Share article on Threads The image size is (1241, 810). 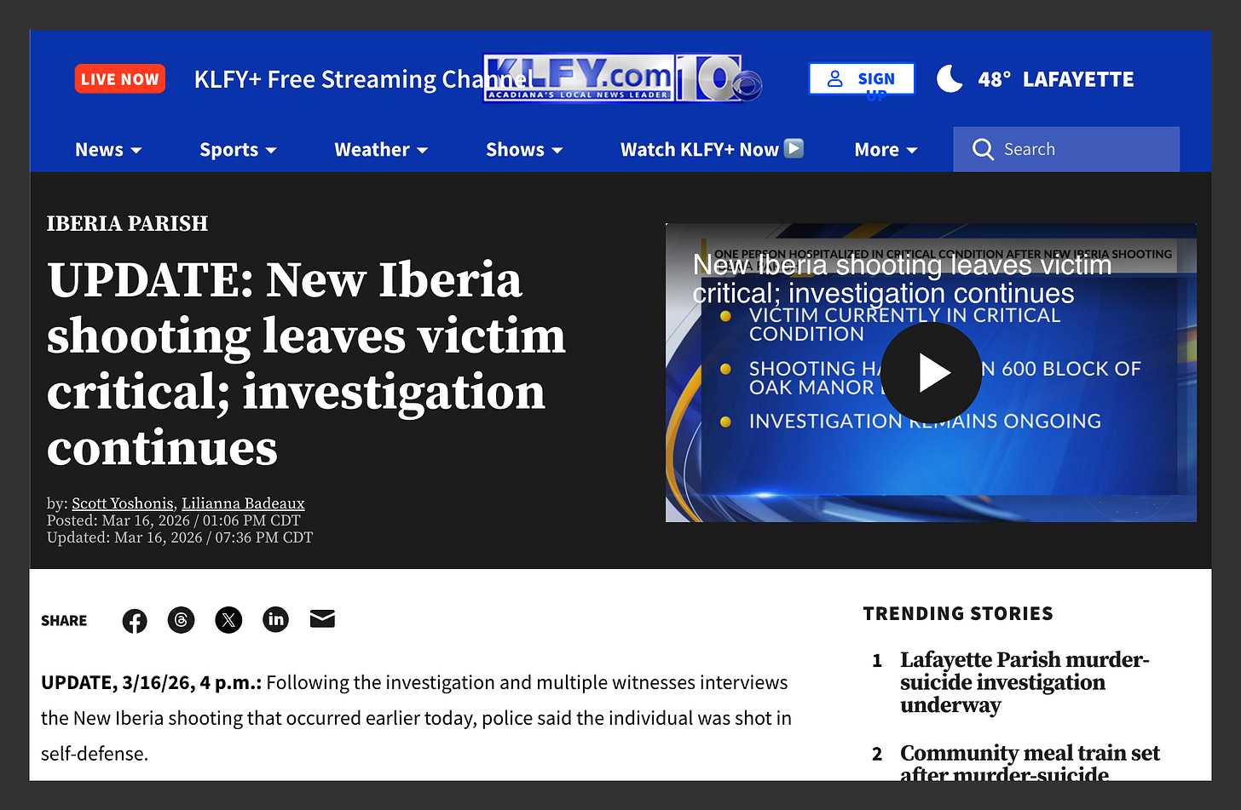pos(181,620)
